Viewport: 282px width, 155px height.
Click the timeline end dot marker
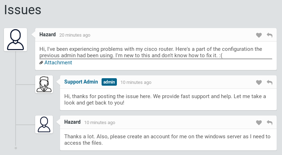(16, 148)
